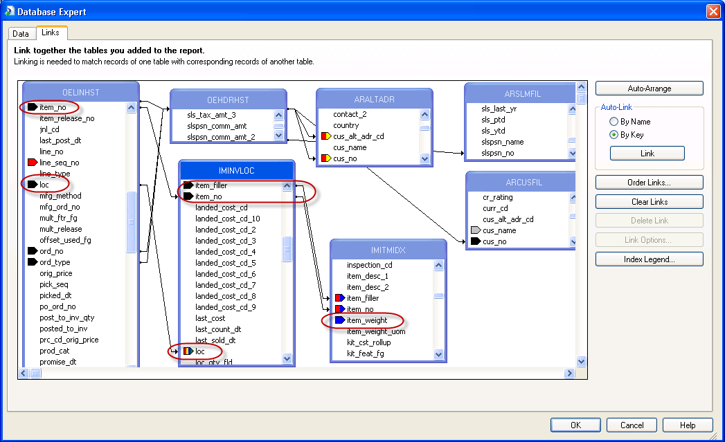Select the By Key auto-link option
Image resolution: width=725 pixels, height=442 pixels.
(x=614, y=135)
